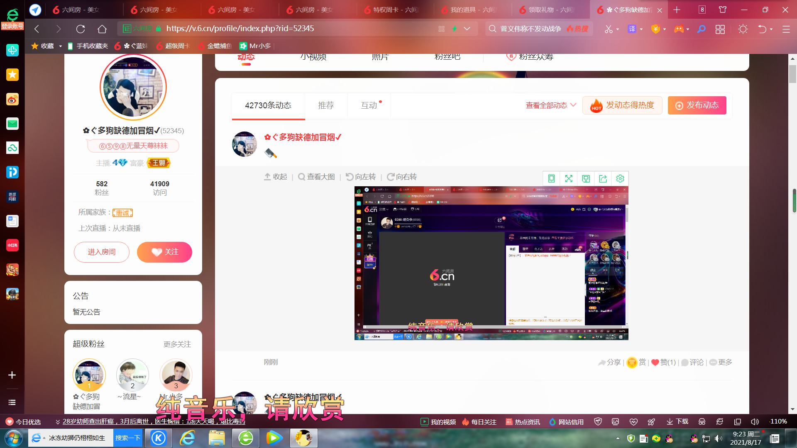Open the apps grid icon in toolbar
Viewport: 797px width, 448px height.
tap(720, 29)
